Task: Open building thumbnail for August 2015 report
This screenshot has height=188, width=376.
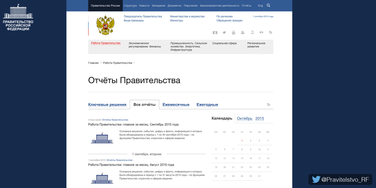Action: pyautogui.click(x=102, y=179)
